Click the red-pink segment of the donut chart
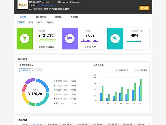The image size is (166, 125). tap(24, 88)
